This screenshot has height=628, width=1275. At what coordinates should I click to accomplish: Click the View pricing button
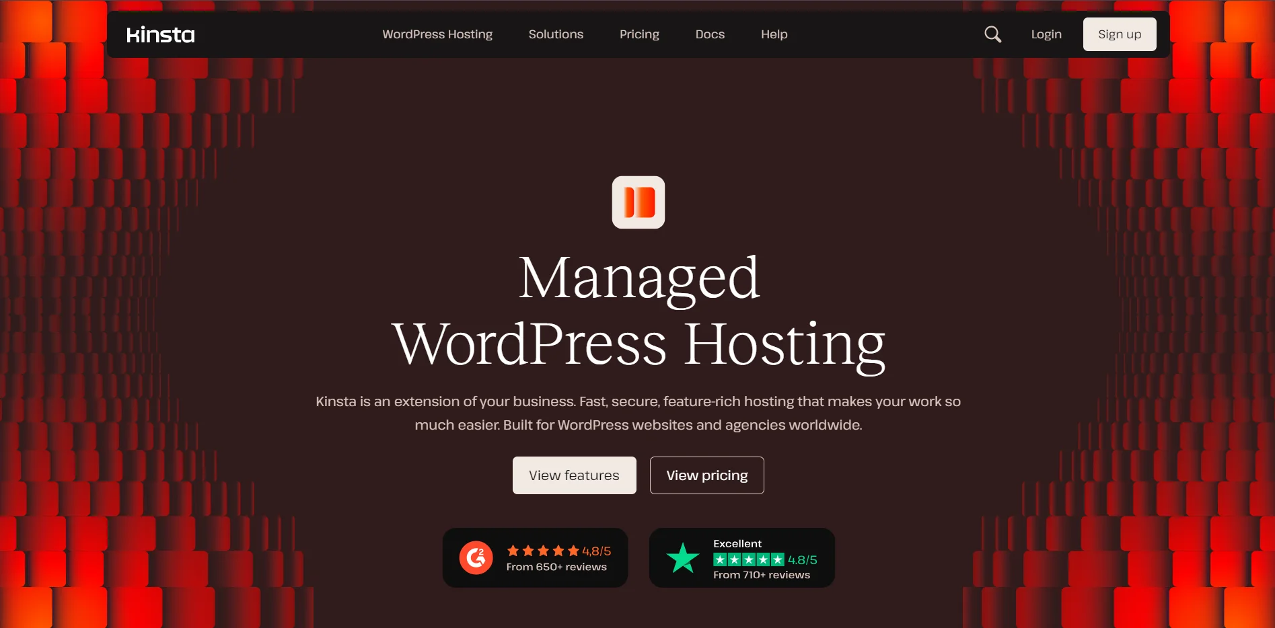pyautogui.click(x=707, y=475)
